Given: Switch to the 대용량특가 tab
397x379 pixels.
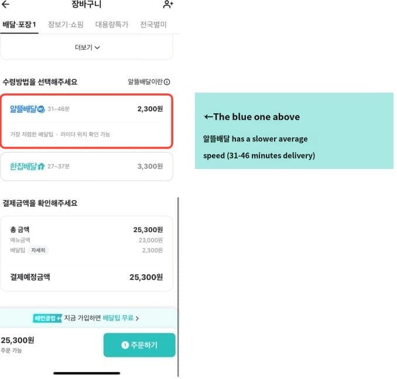Looking at the screenshot, I should [112, 25].
